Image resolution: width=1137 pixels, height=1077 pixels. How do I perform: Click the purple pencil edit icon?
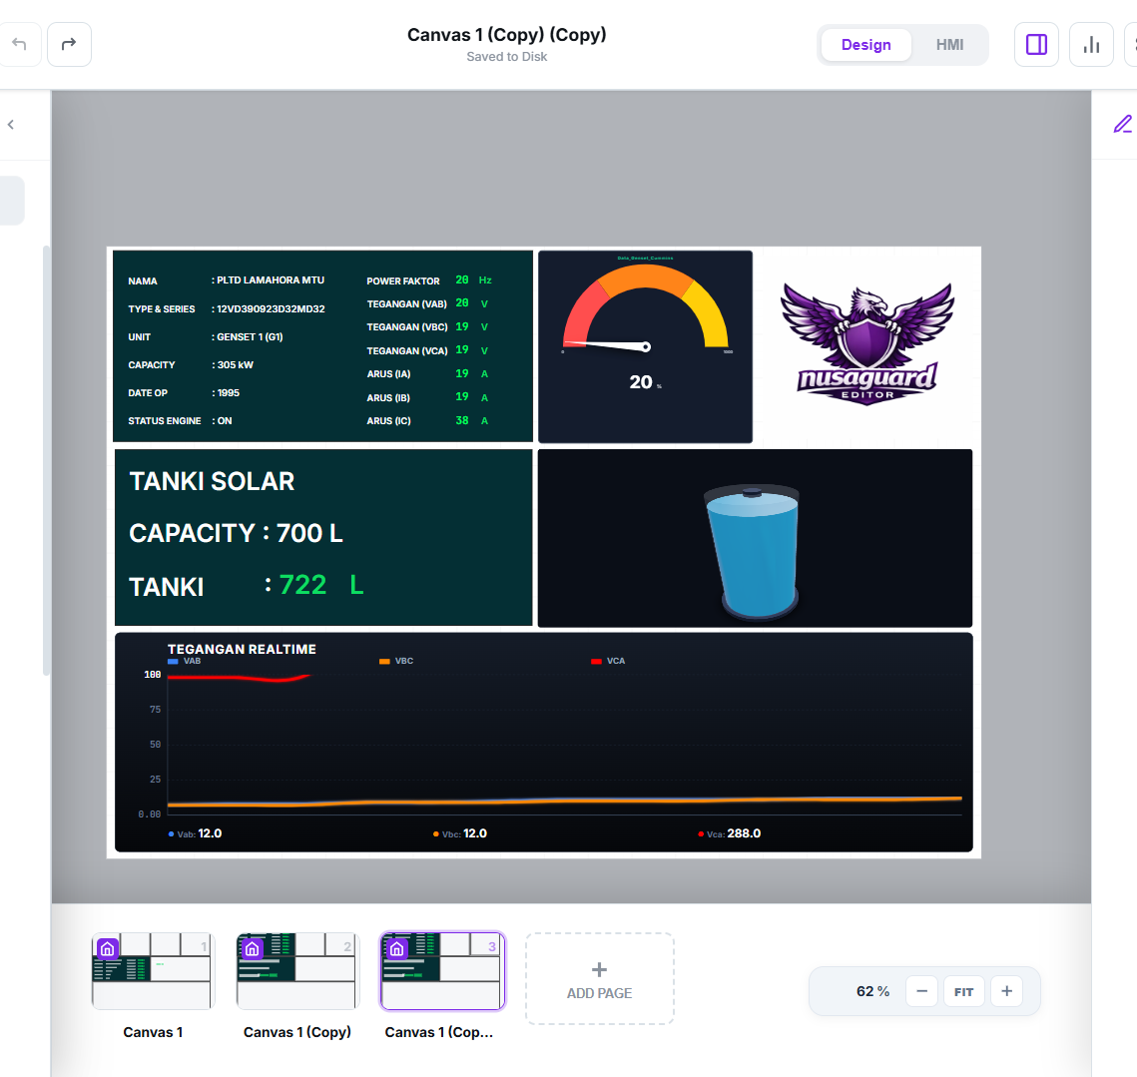[1123, 125]
